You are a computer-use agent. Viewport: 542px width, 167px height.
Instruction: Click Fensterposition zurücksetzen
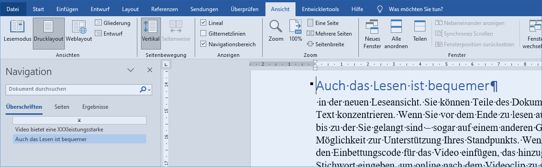[x=474, y=44]
